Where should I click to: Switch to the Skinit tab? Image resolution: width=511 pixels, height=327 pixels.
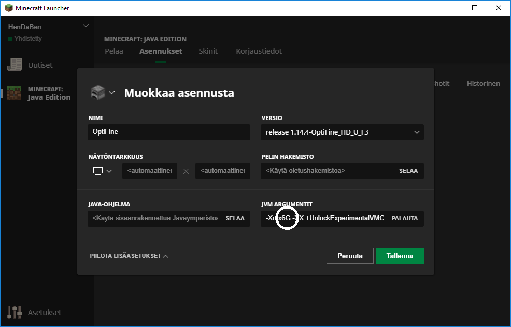coord(208,51)
